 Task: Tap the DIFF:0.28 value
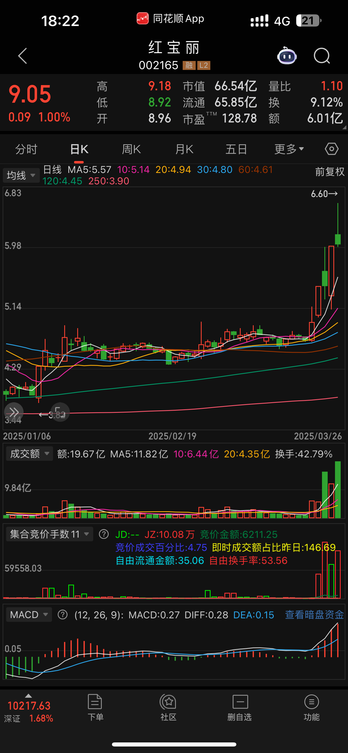pos(206,615)
